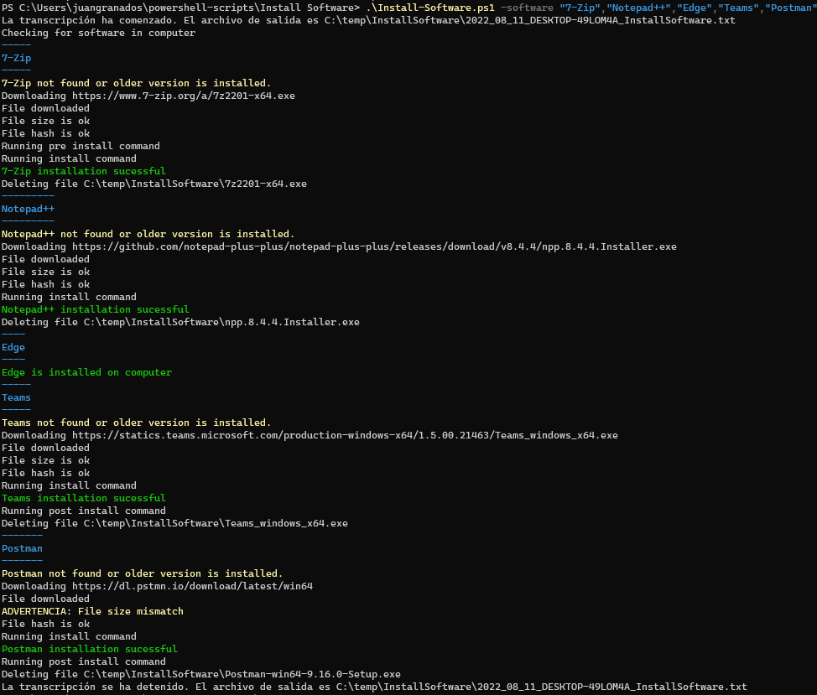
Task: Click the blue 'Notepad++' section header
Action: pyautogui.click(x=28, y=209)
